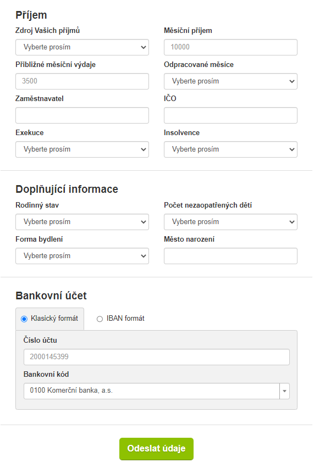Click the chevron on Exekuce select
Screen dimensions: 314x474
[144, 149]
